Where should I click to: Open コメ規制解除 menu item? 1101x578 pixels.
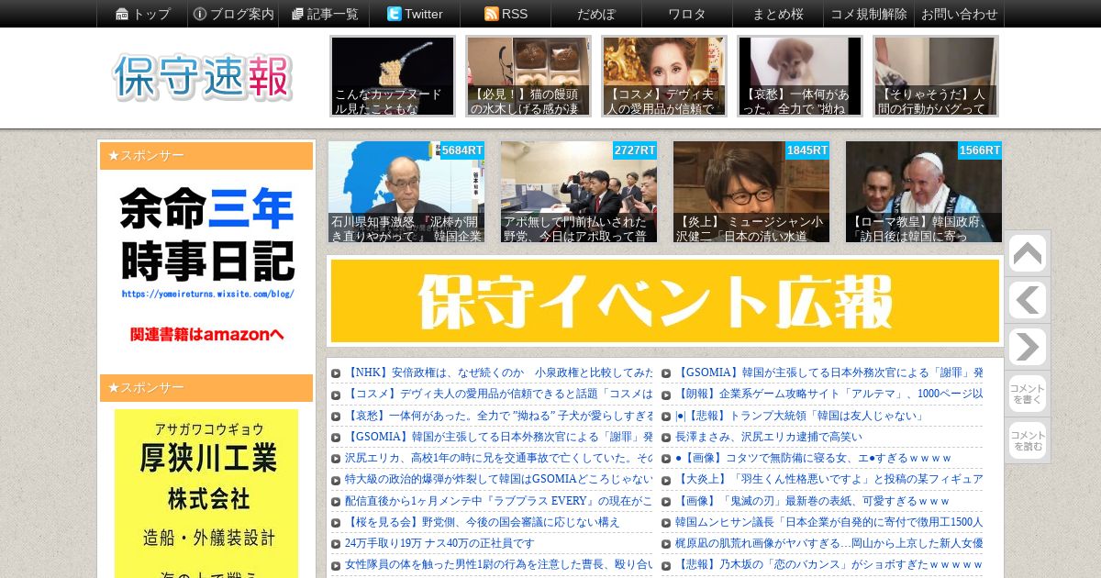(x=869, y=14)
